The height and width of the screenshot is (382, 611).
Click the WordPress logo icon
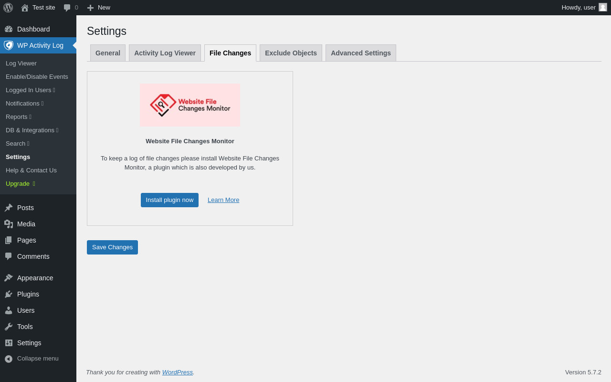pos(8,7)
